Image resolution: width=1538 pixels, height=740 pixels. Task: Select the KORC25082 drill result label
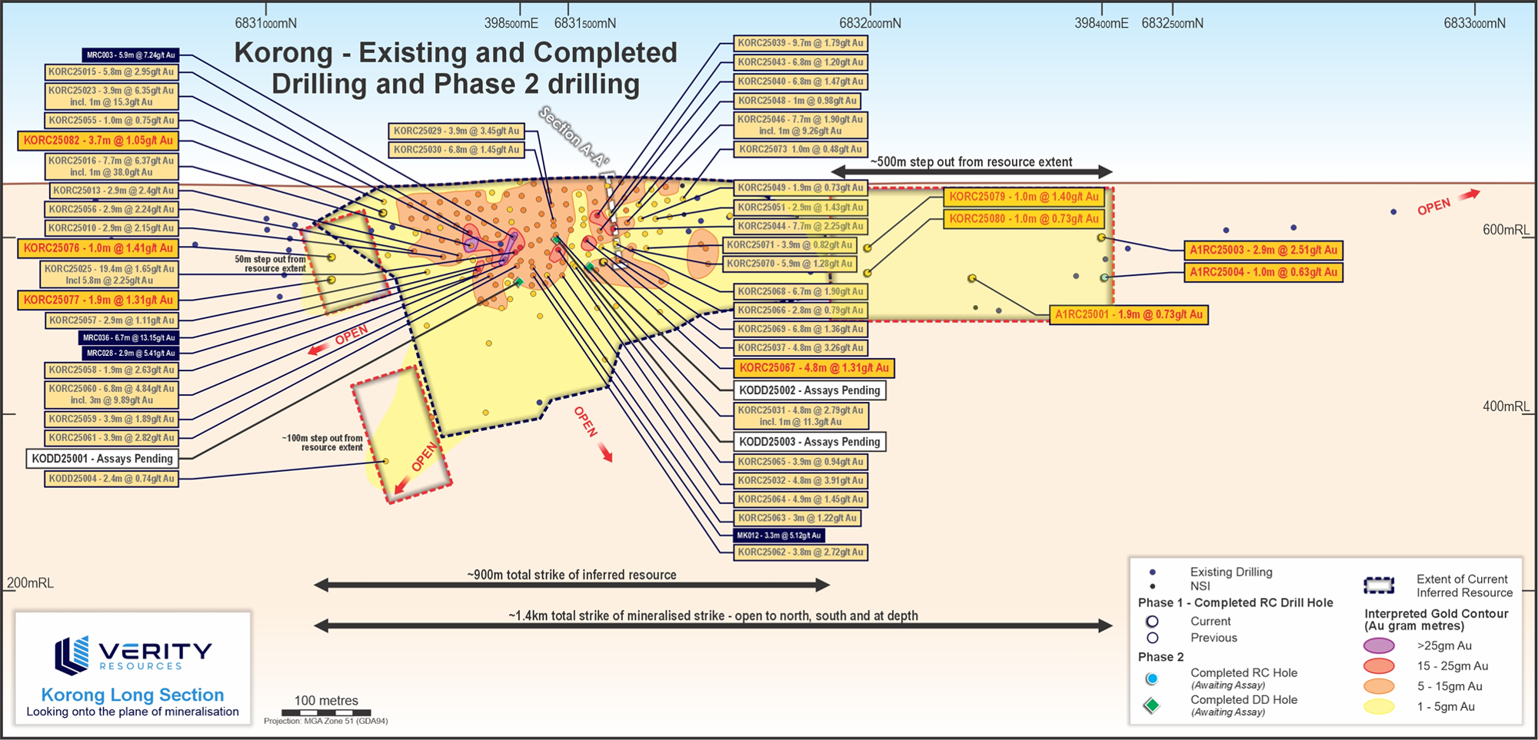[98, 141]
